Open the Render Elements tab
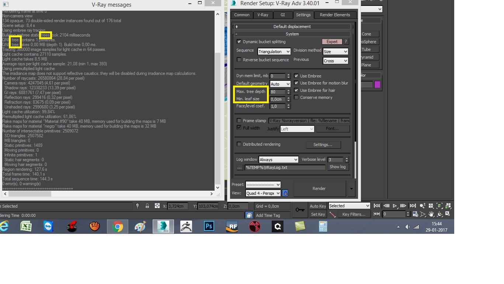 [x=335, y=15]
